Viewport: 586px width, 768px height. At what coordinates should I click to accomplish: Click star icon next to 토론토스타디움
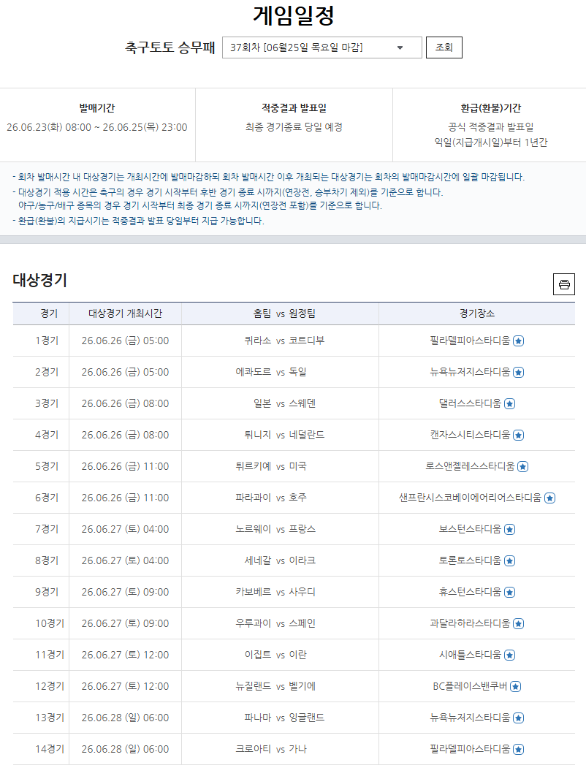pos(509,560)
